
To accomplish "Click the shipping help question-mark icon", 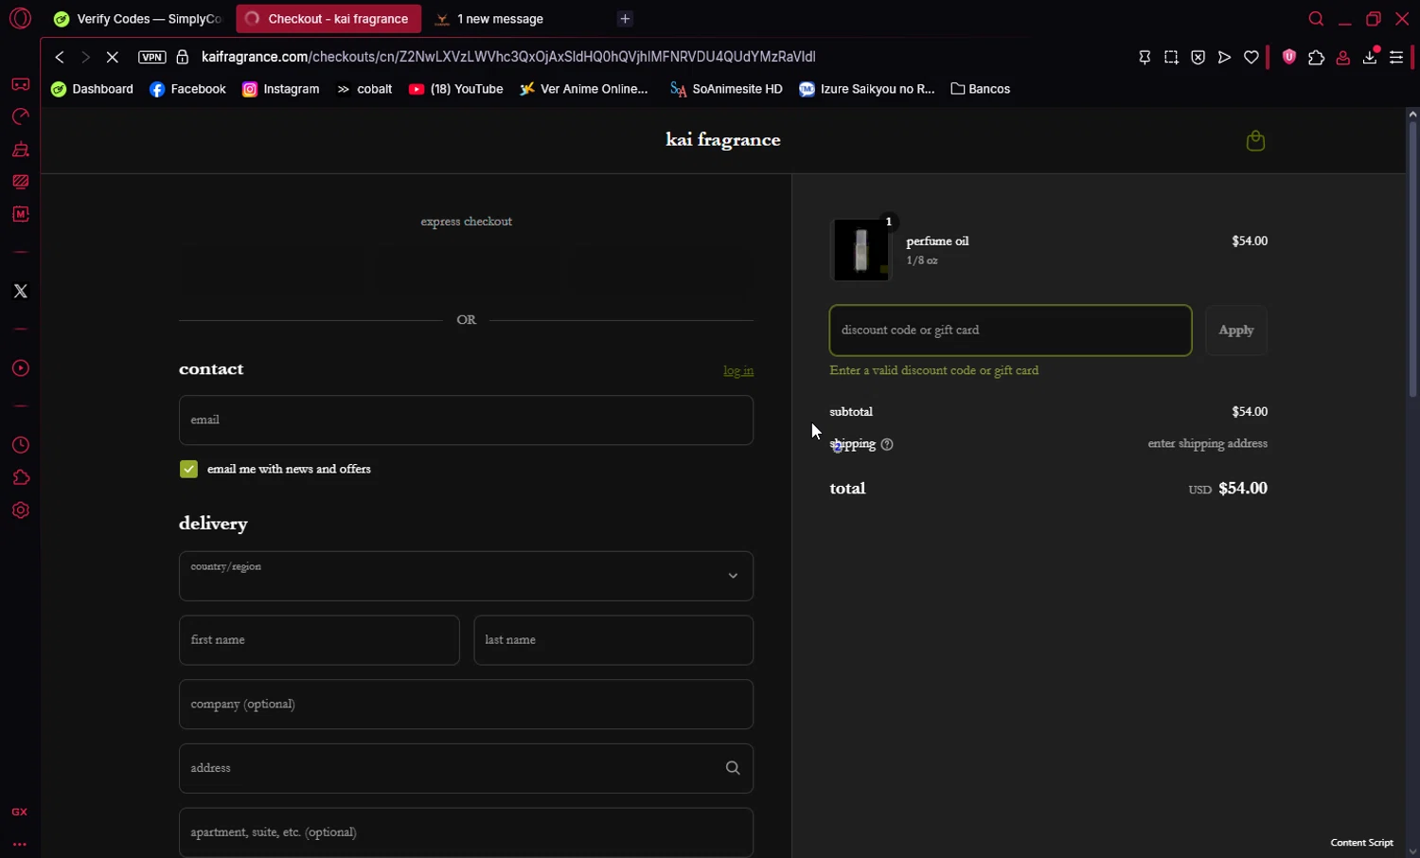I will coord(887,444).
